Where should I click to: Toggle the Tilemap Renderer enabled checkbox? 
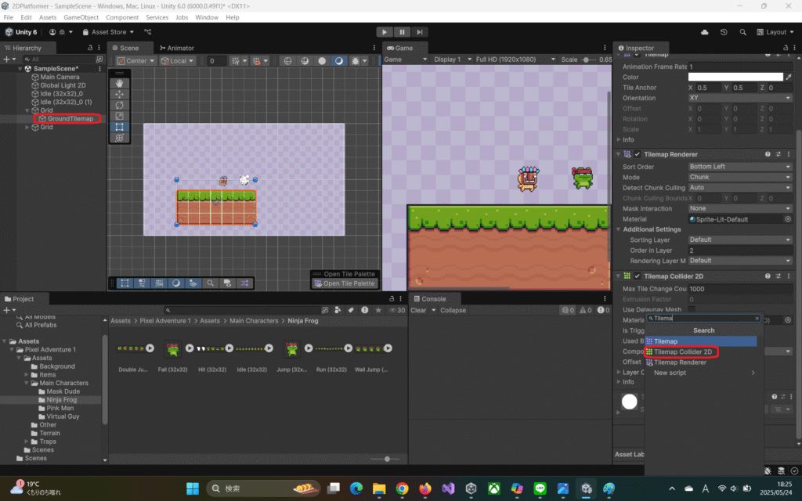(638, 154)
